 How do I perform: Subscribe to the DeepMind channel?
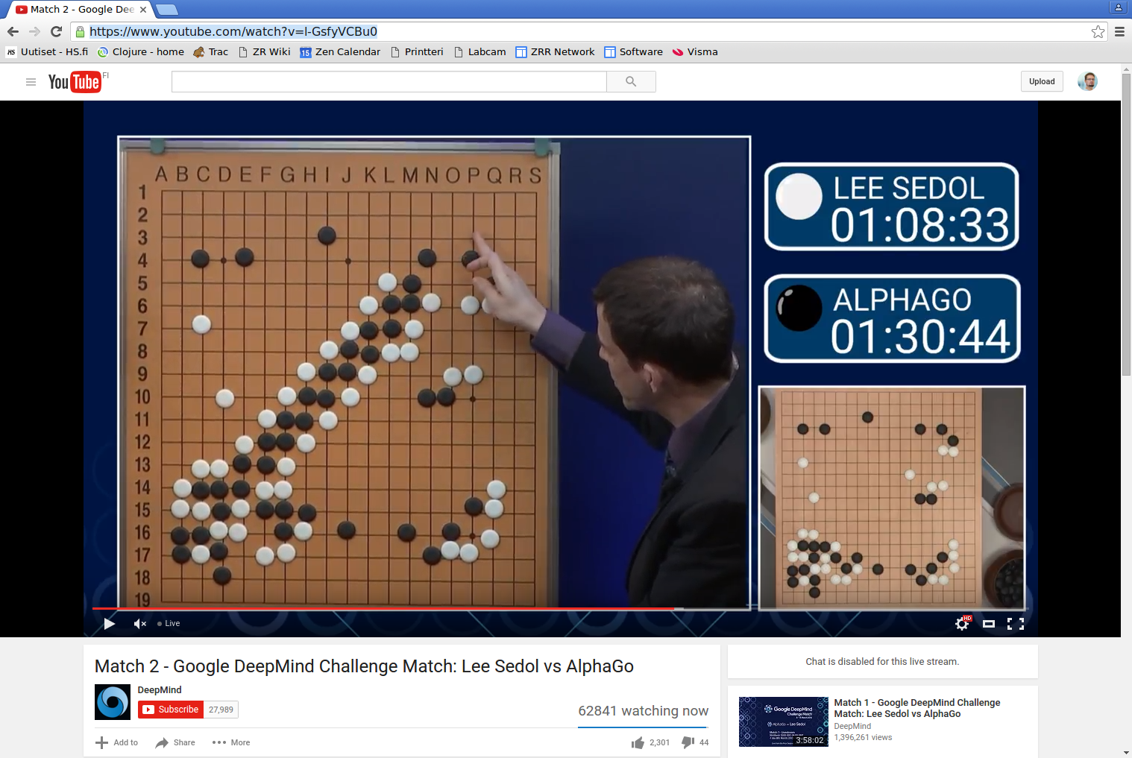click(171, 710)
